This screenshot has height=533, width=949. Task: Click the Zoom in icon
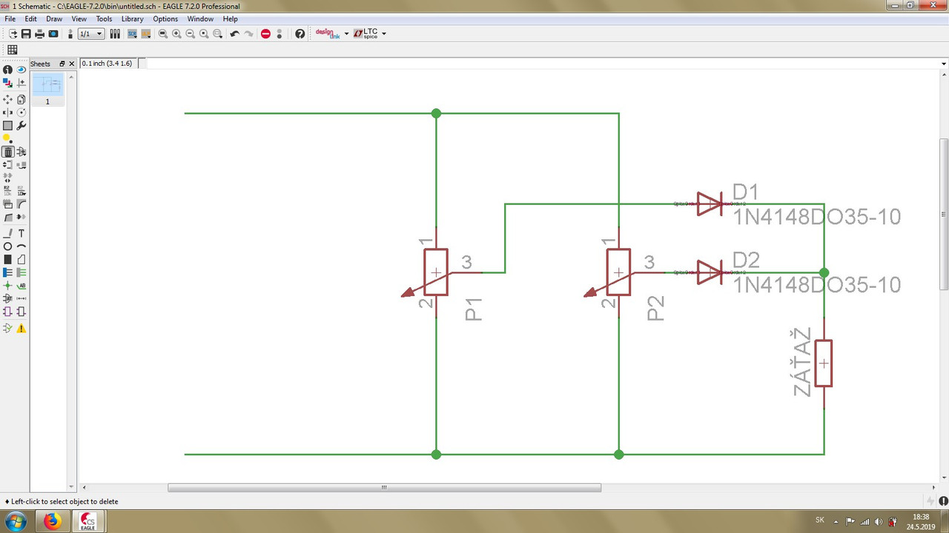click(x=176, y=34)
